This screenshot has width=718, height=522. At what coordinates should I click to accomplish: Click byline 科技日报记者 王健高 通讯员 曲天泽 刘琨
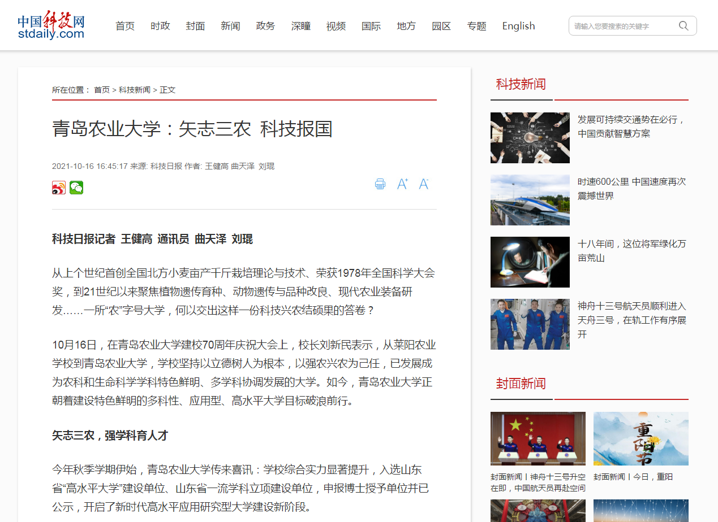coord(152,239)
